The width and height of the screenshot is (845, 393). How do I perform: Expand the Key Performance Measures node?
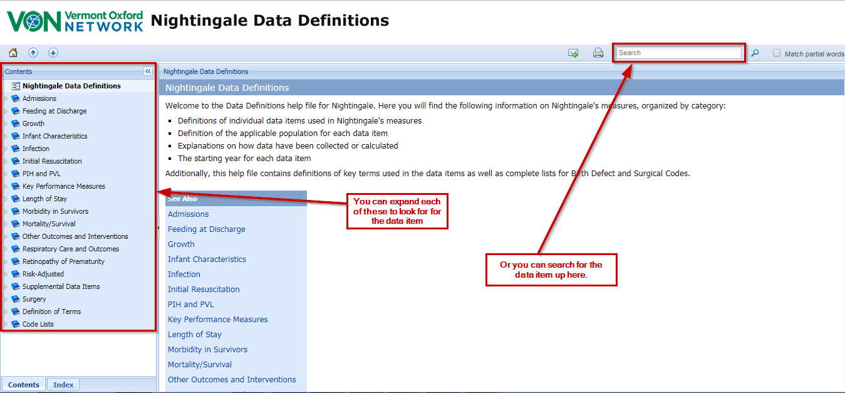pyautogui.click(x=6, y=186)
